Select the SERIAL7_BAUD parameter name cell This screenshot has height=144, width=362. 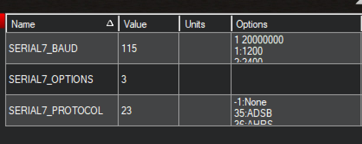[x=62, y=48]
